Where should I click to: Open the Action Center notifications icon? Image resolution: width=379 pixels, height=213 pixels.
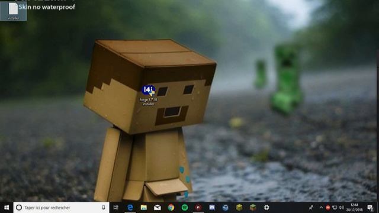(x=370, y=208)
